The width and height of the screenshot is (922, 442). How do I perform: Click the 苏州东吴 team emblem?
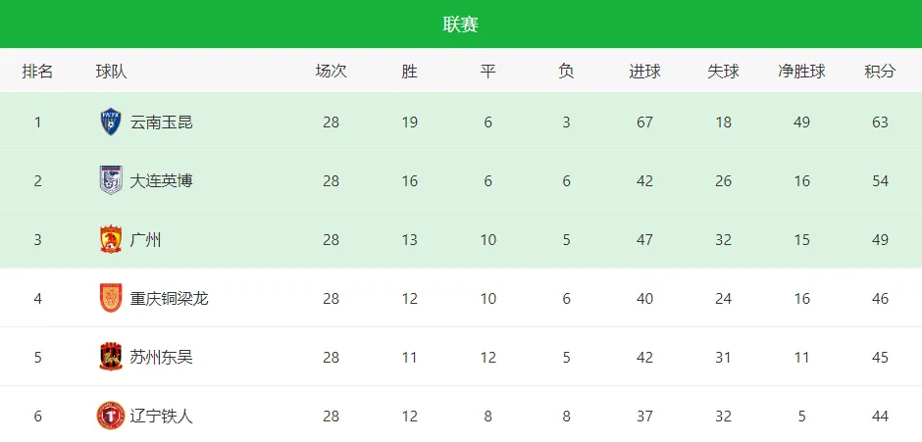pos(111,357)
